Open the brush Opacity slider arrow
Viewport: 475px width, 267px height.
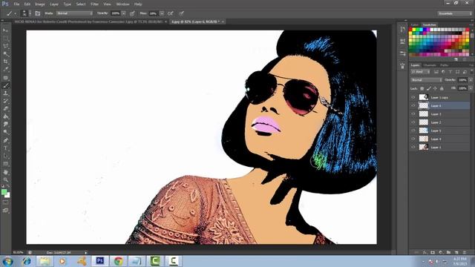tap(124, 13)
